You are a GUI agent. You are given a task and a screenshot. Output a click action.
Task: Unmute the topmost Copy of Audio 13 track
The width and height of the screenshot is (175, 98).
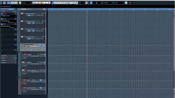tap(22, 13)
